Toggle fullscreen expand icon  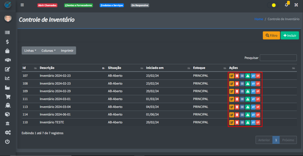[x=296, y=5]
